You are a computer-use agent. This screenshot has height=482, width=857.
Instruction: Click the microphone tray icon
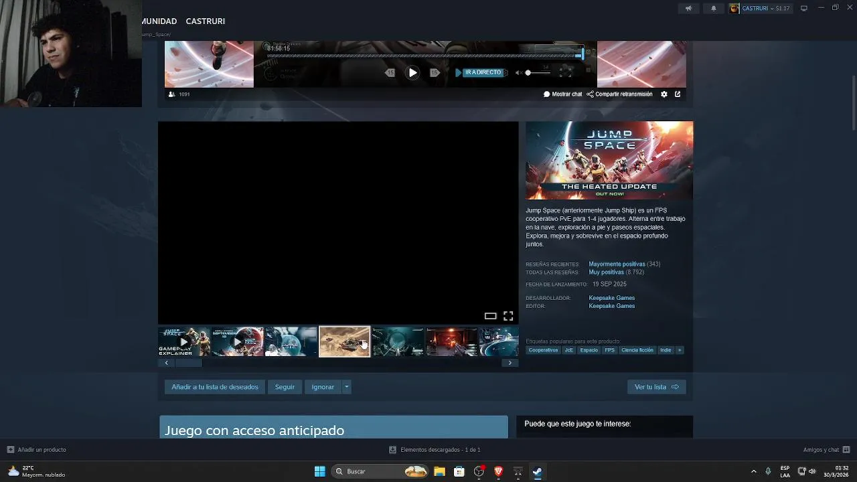768,471
